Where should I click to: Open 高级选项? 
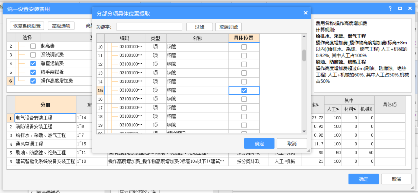61,26
